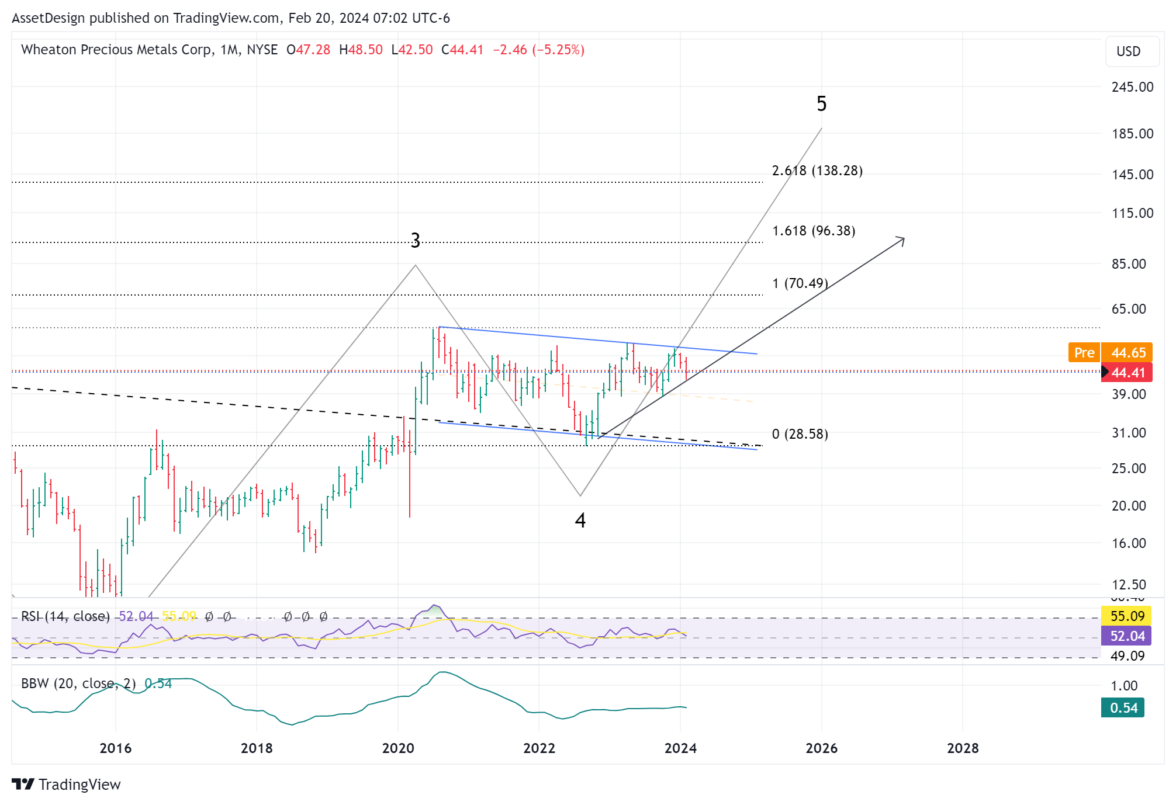The width and height of the screenshot is (1176, 805).
Task: Click the 2016 time axis label
Action: 116,748
